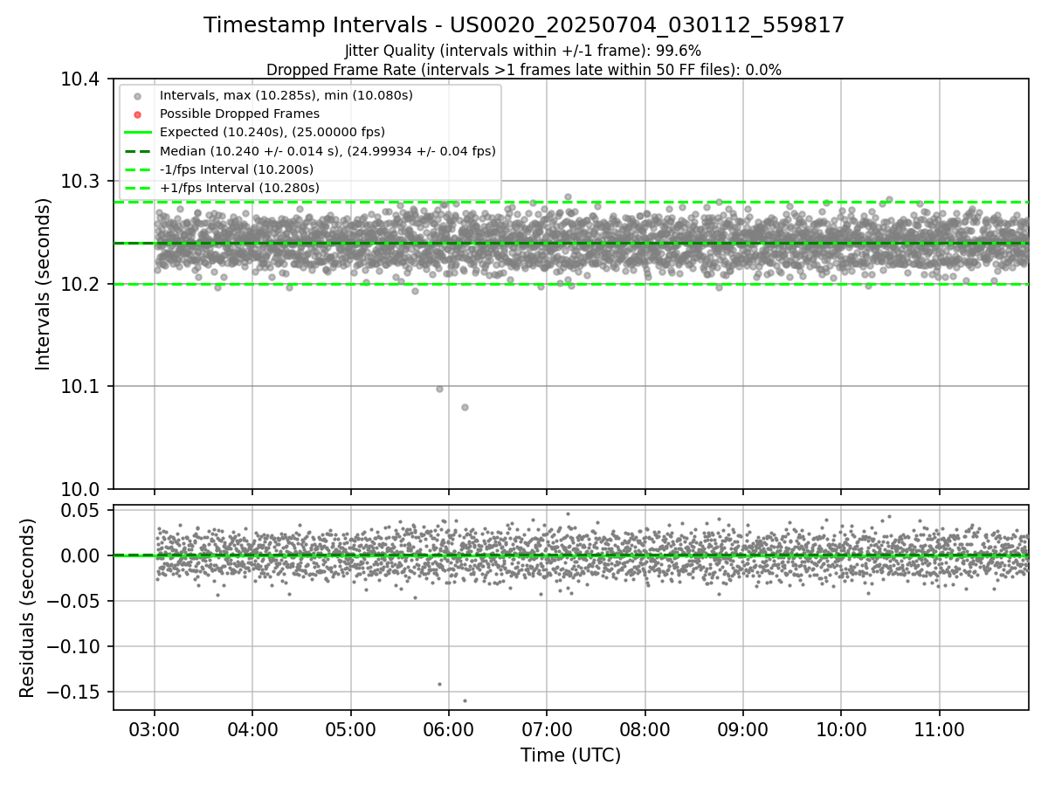The height and width of the screenshot is (786, 1048).
Task: Click the plot title 'Timestamp Intervals - US0020_20250704_030112_559817'
Action: (524, 25)
